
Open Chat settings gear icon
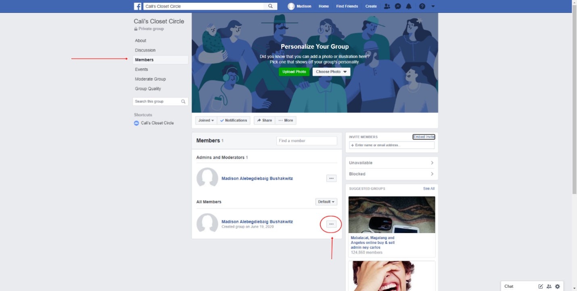coord(558,286)
